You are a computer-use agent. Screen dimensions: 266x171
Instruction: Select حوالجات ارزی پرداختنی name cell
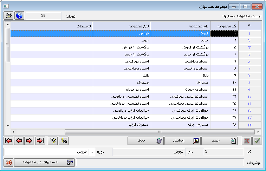pyautogui.click(x=181, y=118)
